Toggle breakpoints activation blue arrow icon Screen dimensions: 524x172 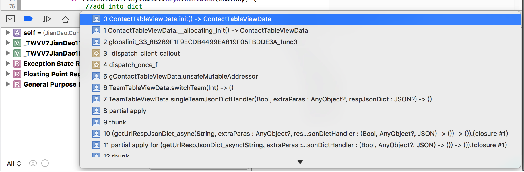coord(28,19)
